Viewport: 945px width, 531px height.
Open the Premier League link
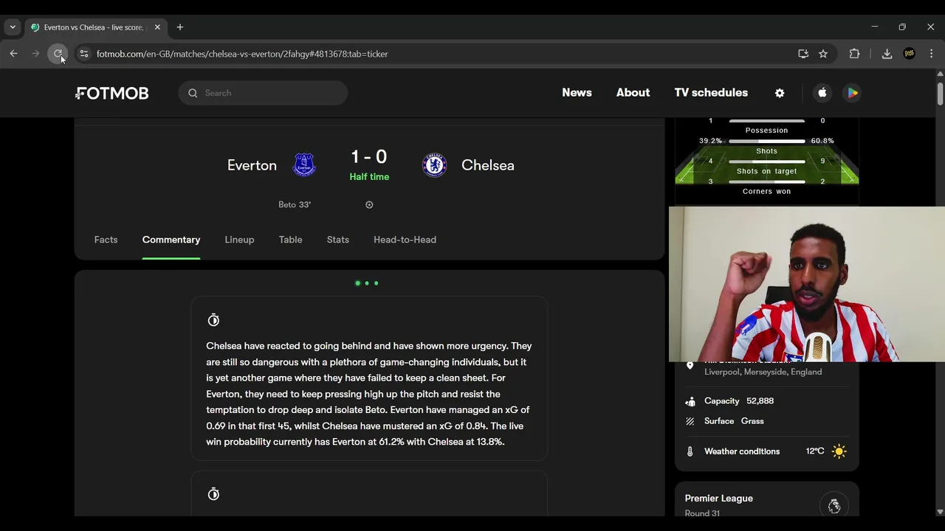(x=719, y=499)
